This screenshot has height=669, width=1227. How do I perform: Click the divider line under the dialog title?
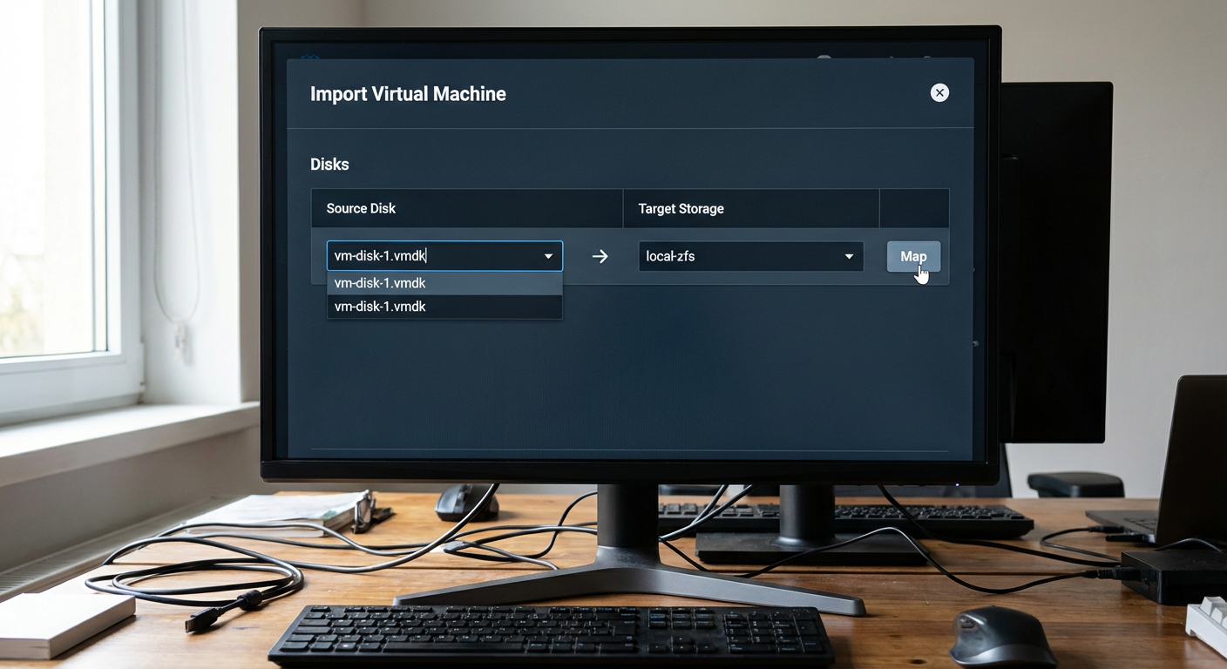click(x=627, y=129)
